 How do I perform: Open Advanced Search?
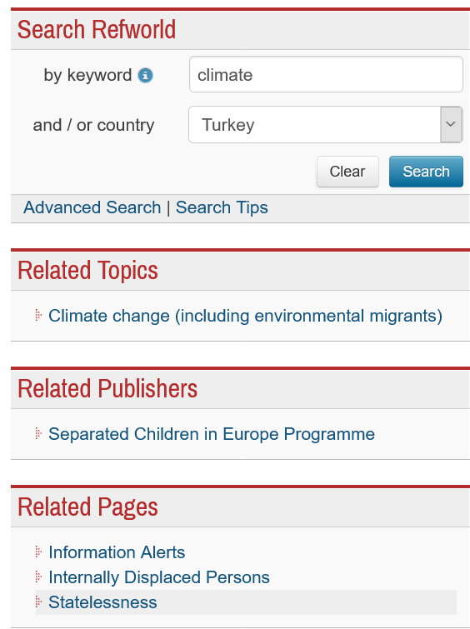92,207
